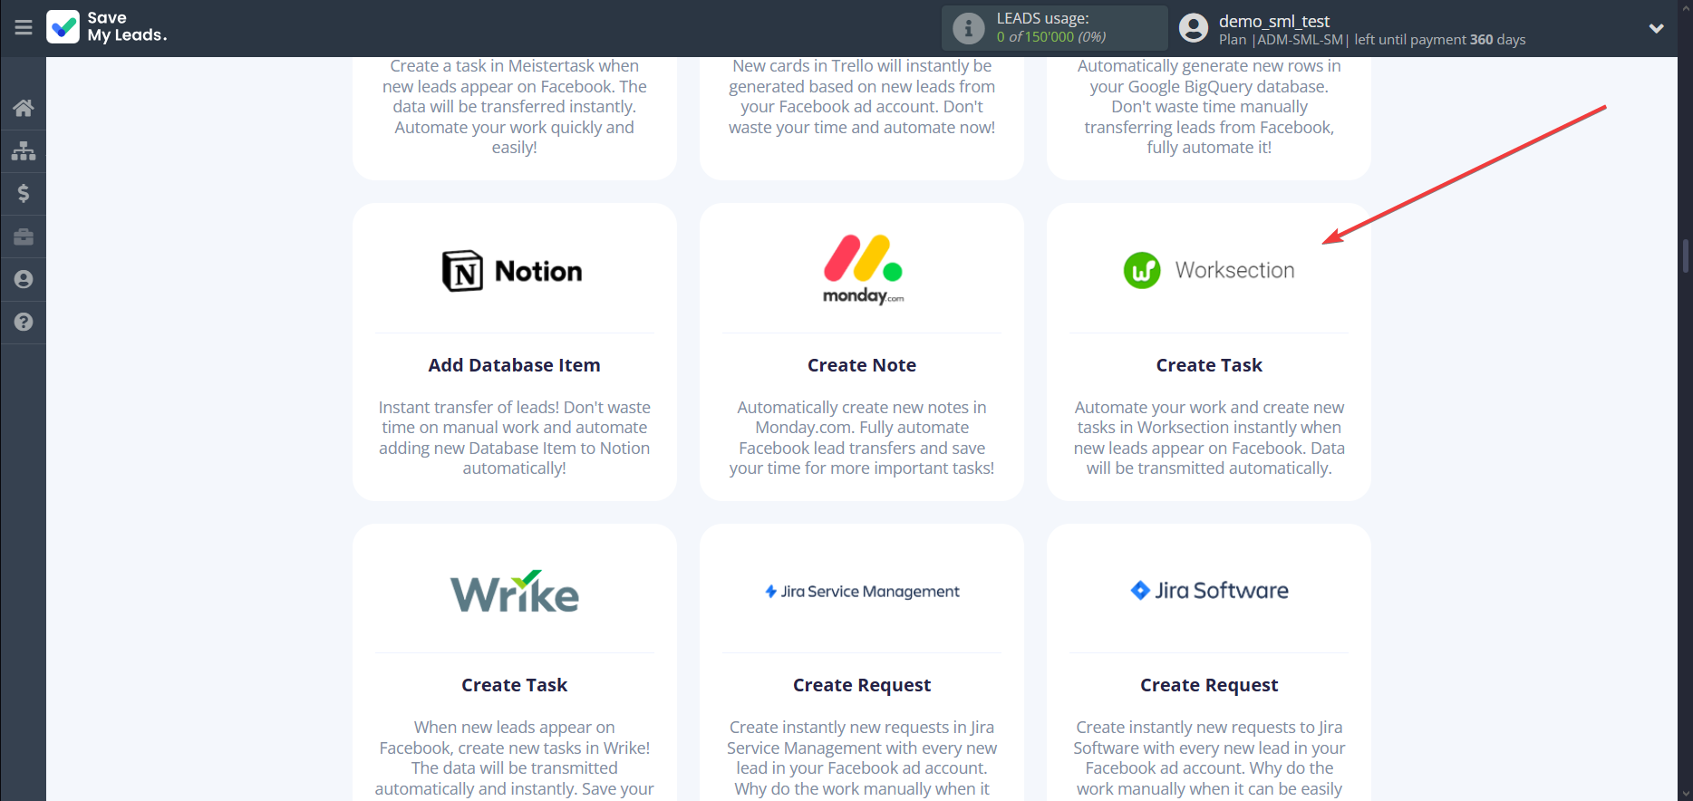Choose the Worksection integration logo

point(1208,270)
